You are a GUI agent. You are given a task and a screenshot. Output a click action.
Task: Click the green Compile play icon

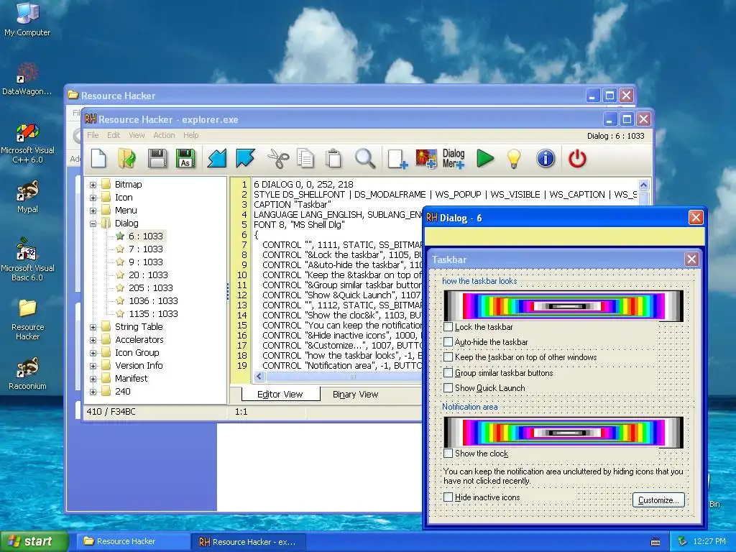click(485, 159)
